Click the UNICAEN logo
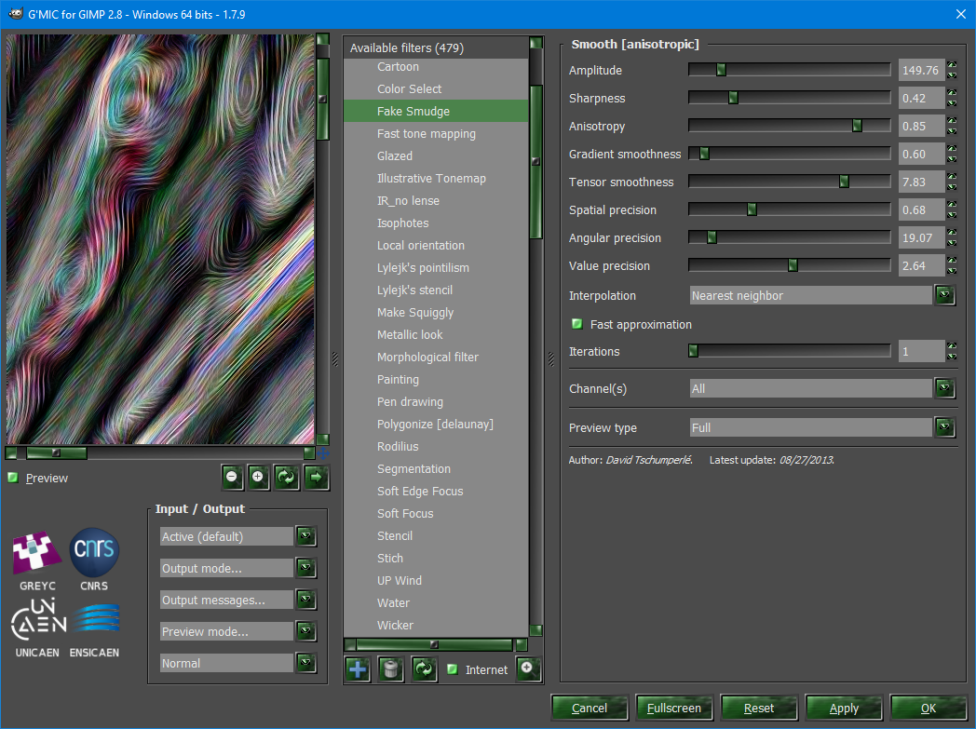 (37, 628)
